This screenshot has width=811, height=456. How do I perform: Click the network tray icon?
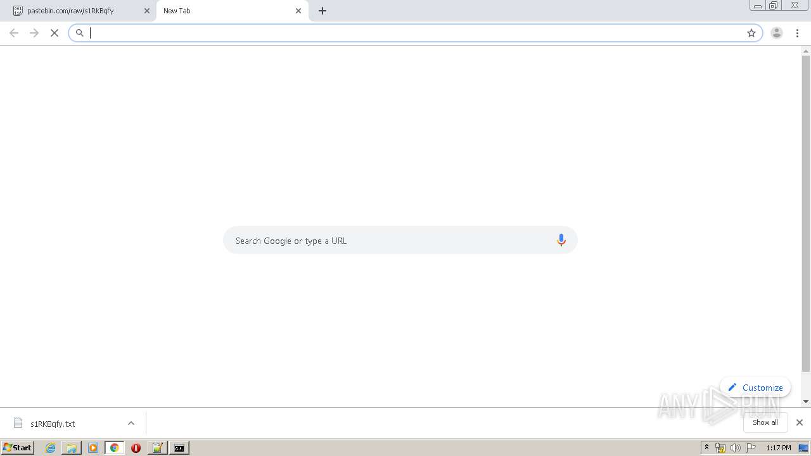720,448
